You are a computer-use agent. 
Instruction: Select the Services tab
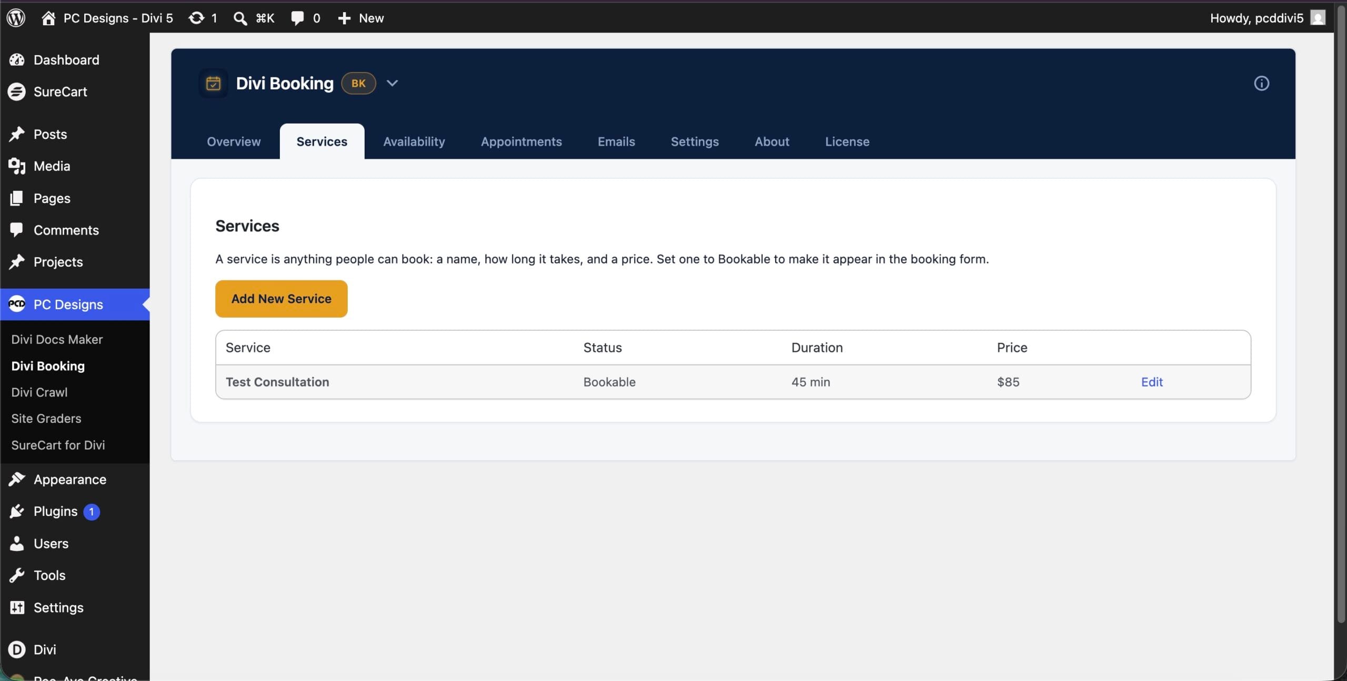click(322, 141)
